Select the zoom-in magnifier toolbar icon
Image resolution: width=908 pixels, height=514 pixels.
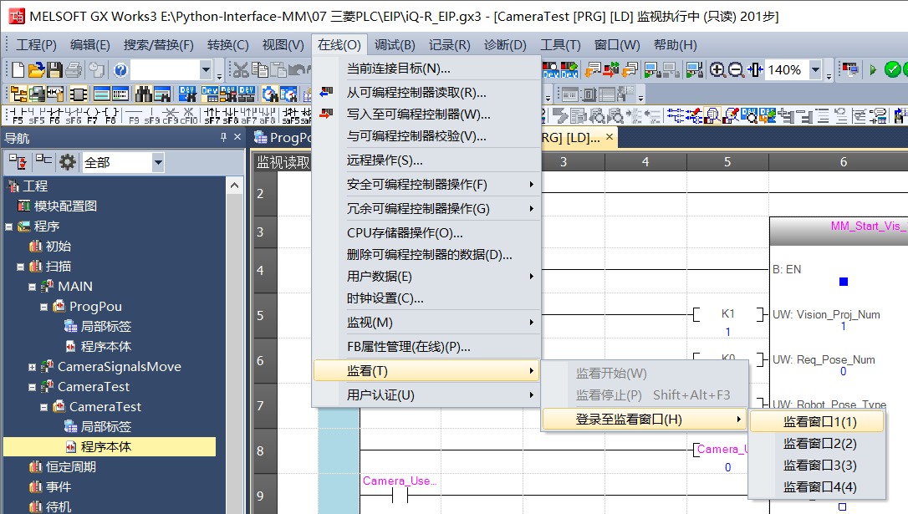(x=717, y=70)
